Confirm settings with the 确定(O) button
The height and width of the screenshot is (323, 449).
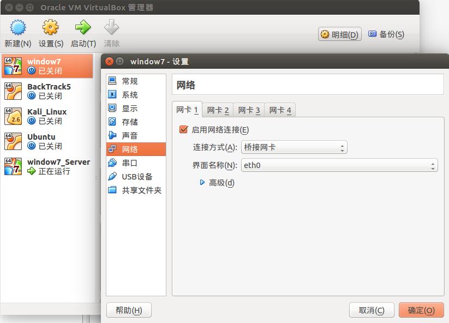(421, 310)
